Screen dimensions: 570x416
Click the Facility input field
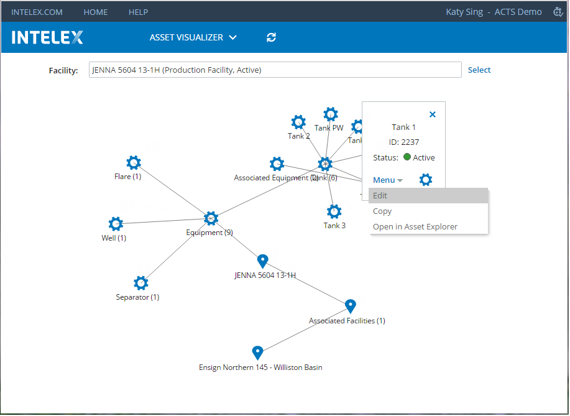coord(275,70)
